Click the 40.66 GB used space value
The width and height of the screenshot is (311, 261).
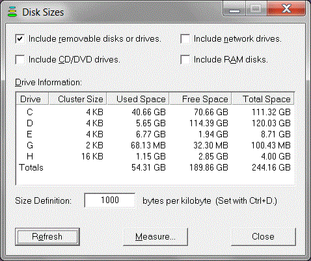pyautogui.click(x=149, y=112)
